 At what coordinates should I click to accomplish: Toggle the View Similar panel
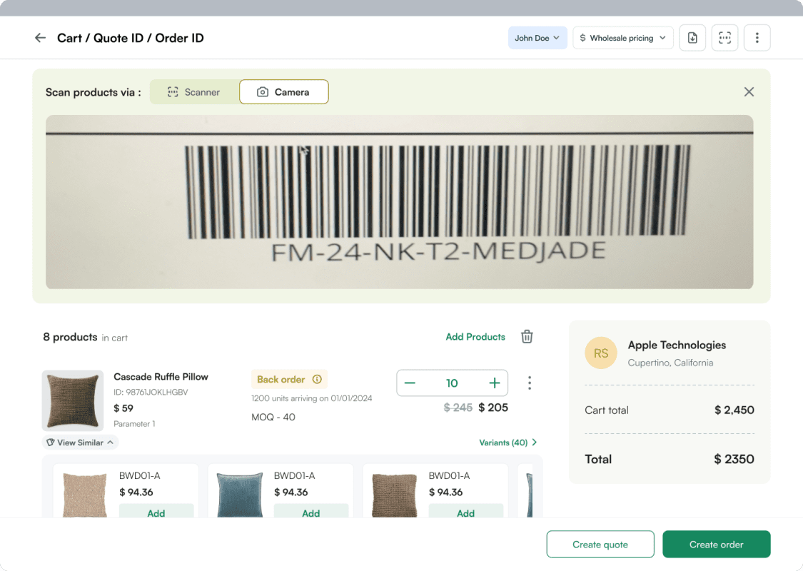click(79, 442)
